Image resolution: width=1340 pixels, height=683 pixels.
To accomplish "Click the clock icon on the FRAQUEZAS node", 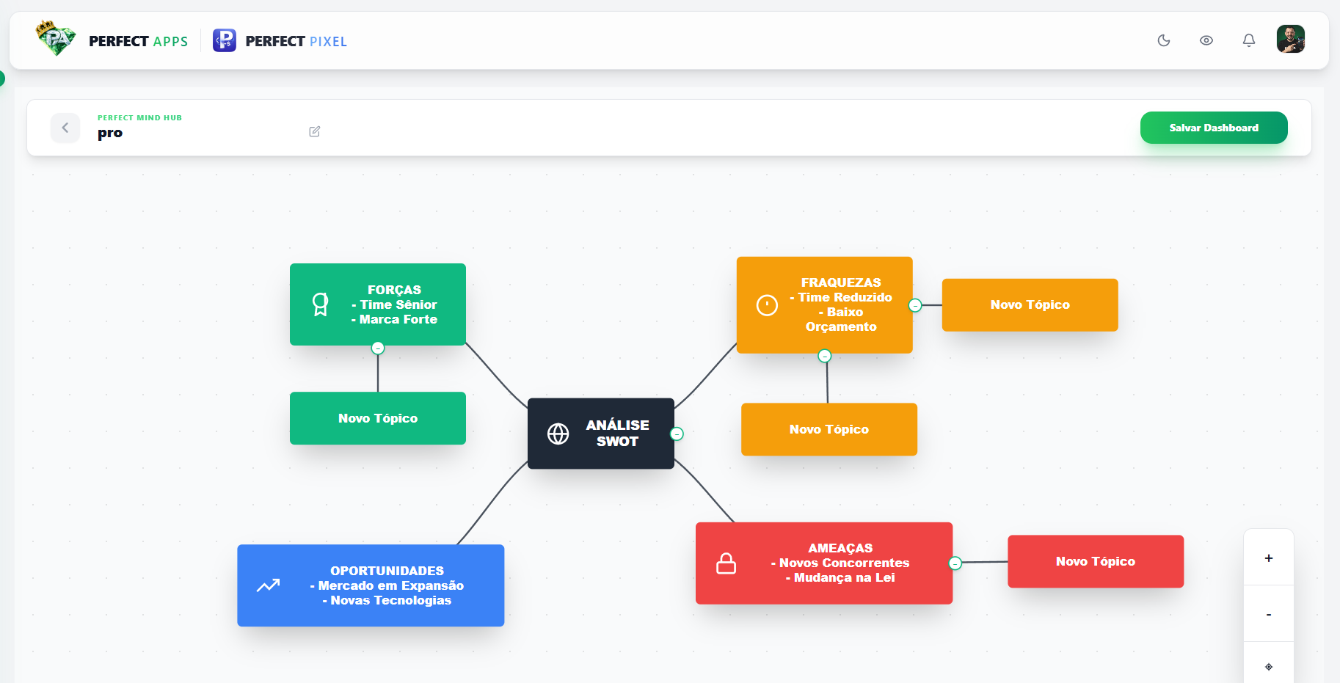I will point(767,304).
